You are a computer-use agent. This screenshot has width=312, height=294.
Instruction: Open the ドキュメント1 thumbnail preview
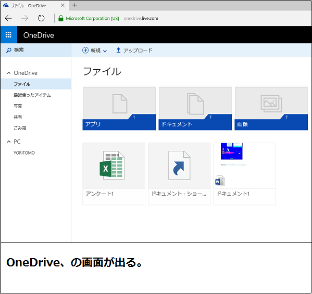(244, 165)
